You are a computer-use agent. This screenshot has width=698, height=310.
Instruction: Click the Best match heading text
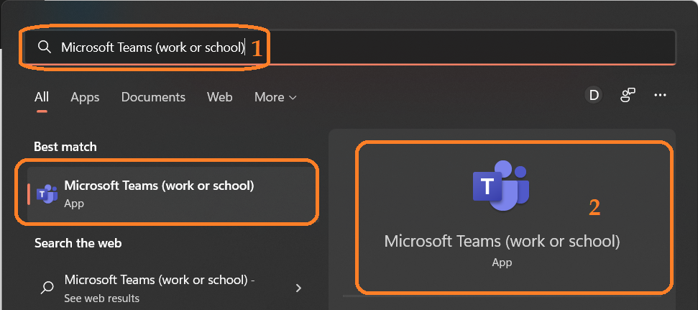pyautogui.click(x=65, y=147)
